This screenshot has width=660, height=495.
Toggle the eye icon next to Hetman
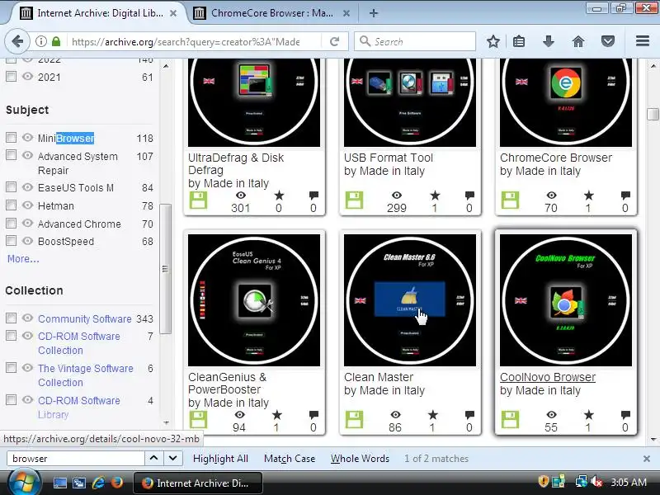click(x=27, y=205)
